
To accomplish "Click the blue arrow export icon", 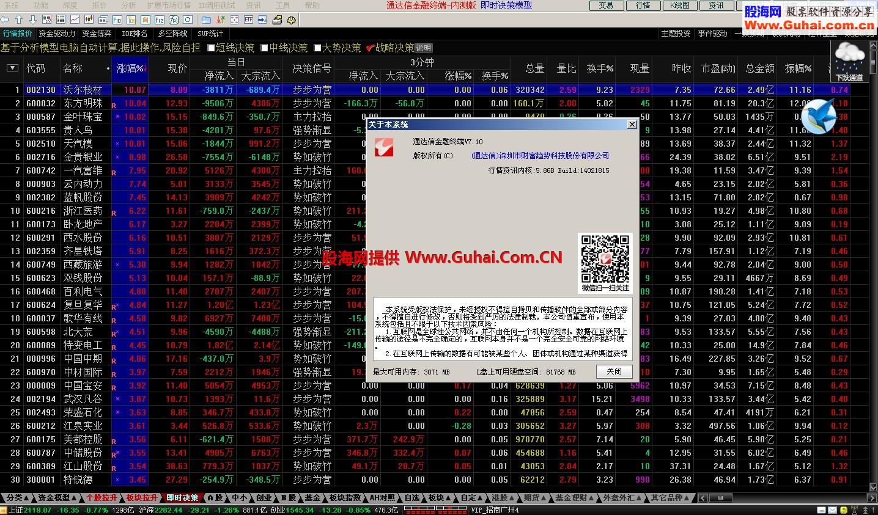I will click(262, 20).
